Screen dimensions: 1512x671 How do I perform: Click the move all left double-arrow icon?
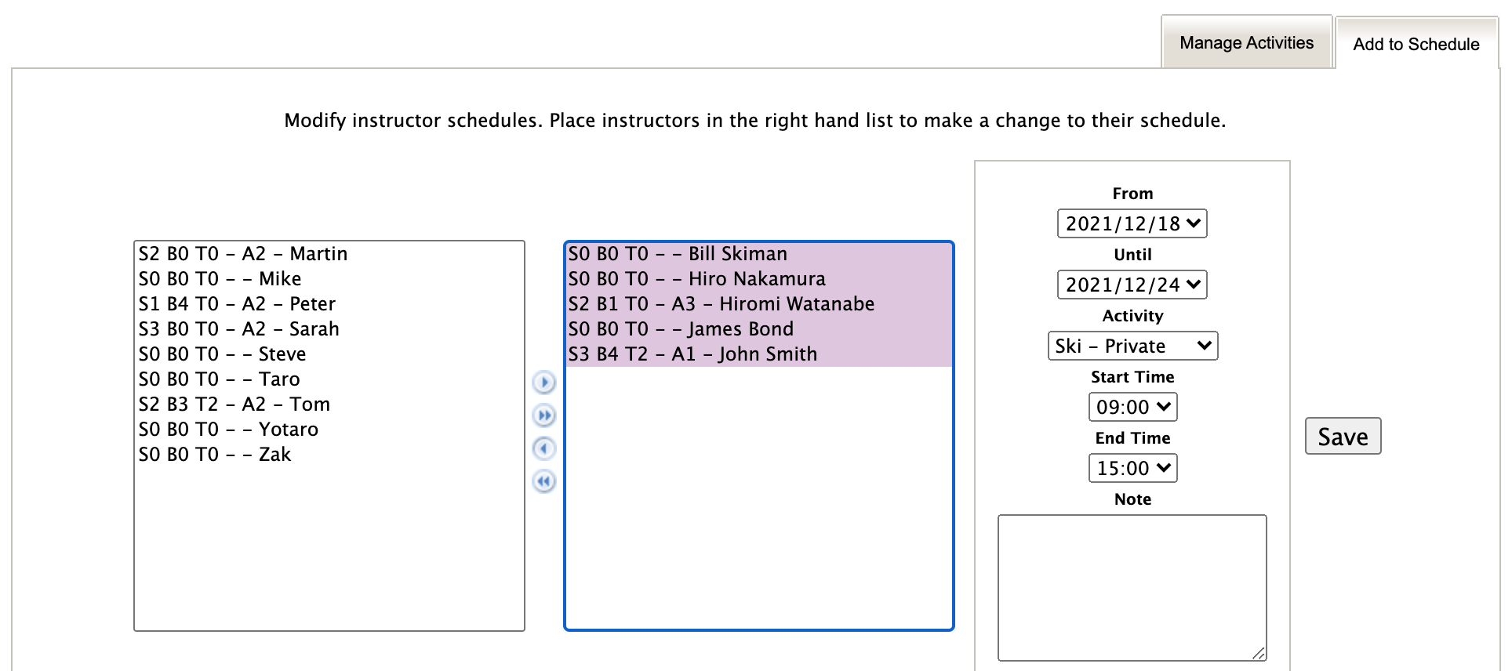pos(543,481)
